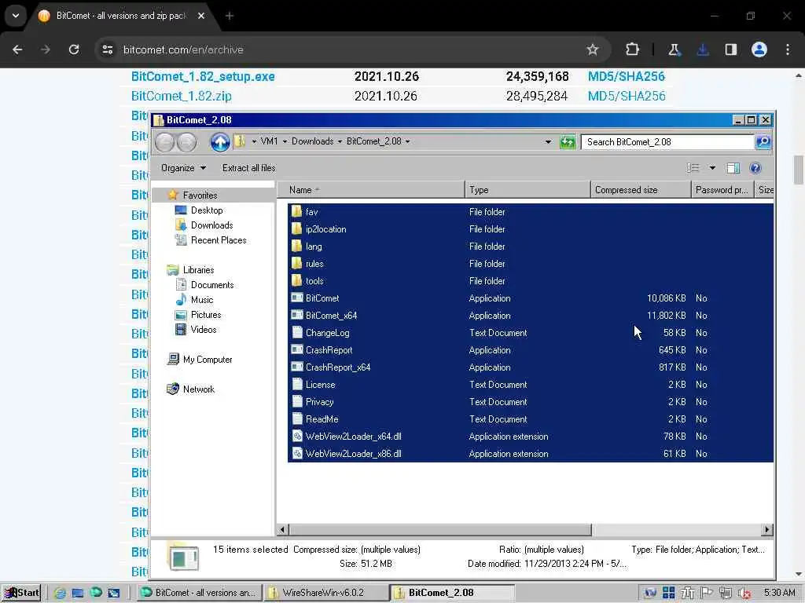
Task: Open a new Chrome tab
Action: tap(229, 16)
